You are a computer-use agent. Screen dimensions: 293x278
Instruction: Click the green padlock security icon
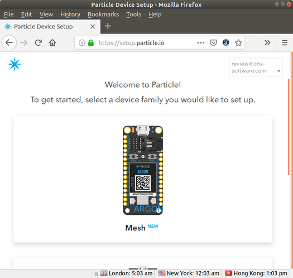coord(91,42)
